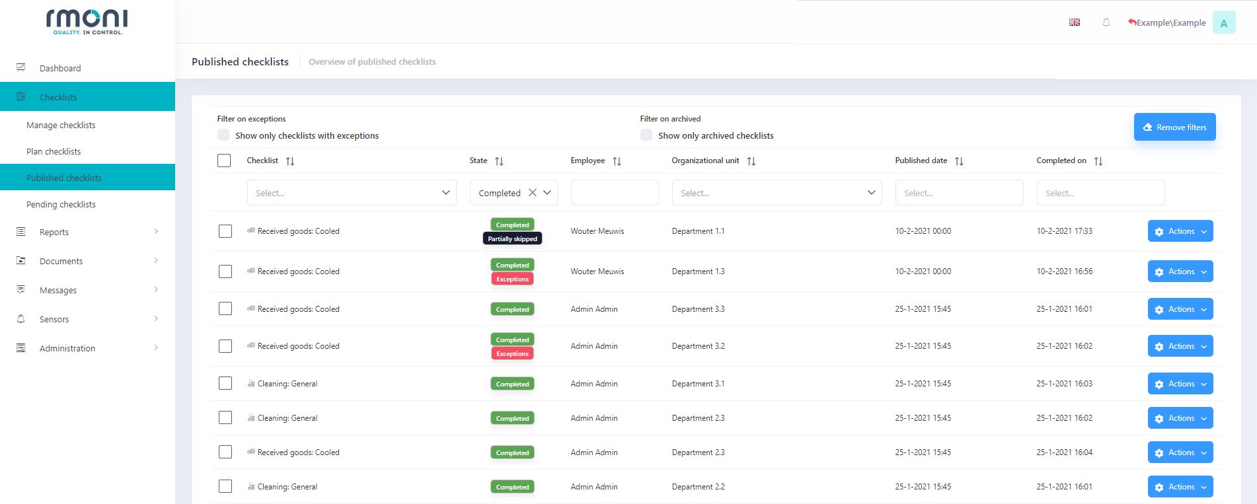Click the user avatar labeled A
1257x504 pixels.
1224,22
